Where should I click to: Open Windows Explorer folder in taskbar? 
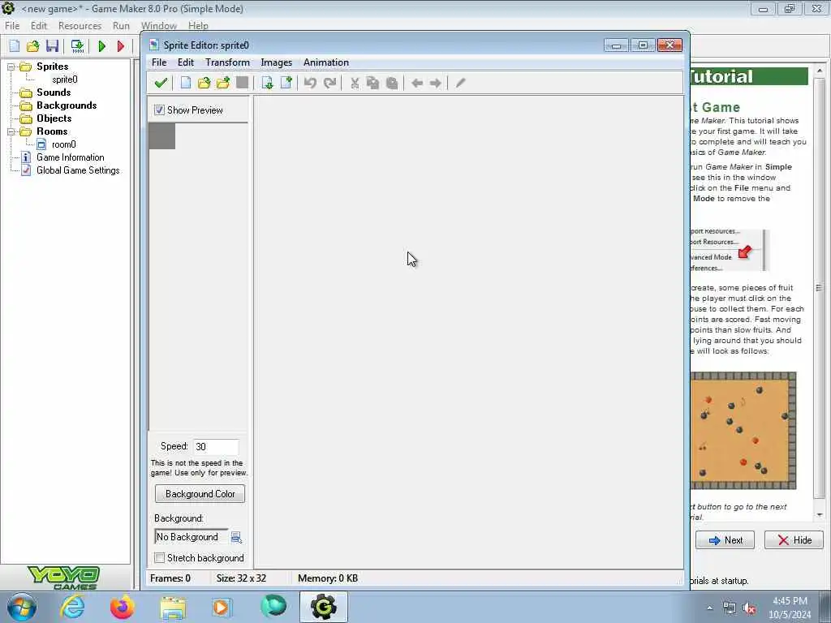pyautogui.click(x=173, y=608)
